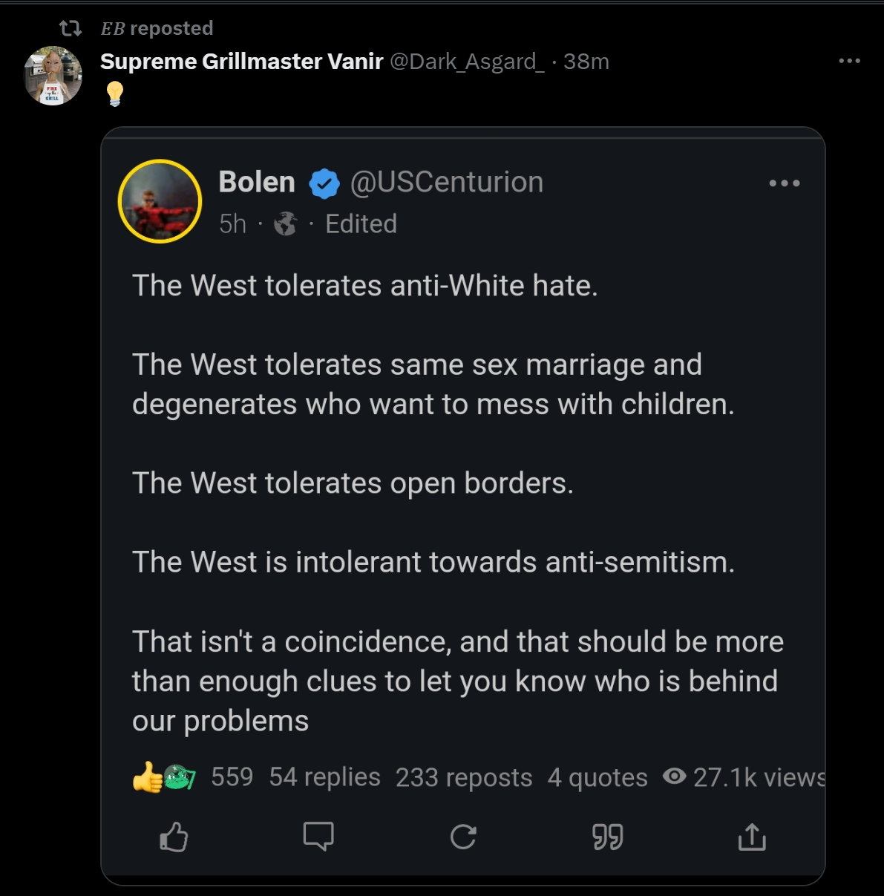Click the quote marks icon
The image size is (884, 896).
608,837
